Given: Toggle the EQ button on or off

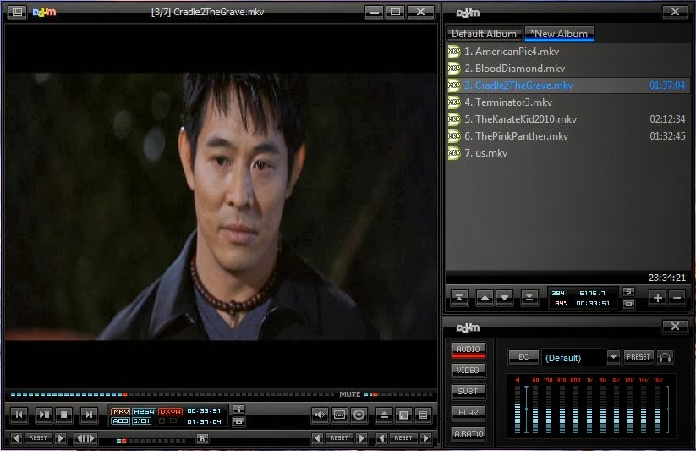Looking at the screenshot, I should 523,357.
